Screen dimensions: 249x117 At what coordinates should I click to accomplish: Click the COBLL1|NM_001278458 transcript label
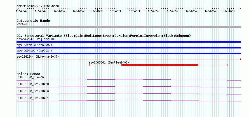pos(33,84)
